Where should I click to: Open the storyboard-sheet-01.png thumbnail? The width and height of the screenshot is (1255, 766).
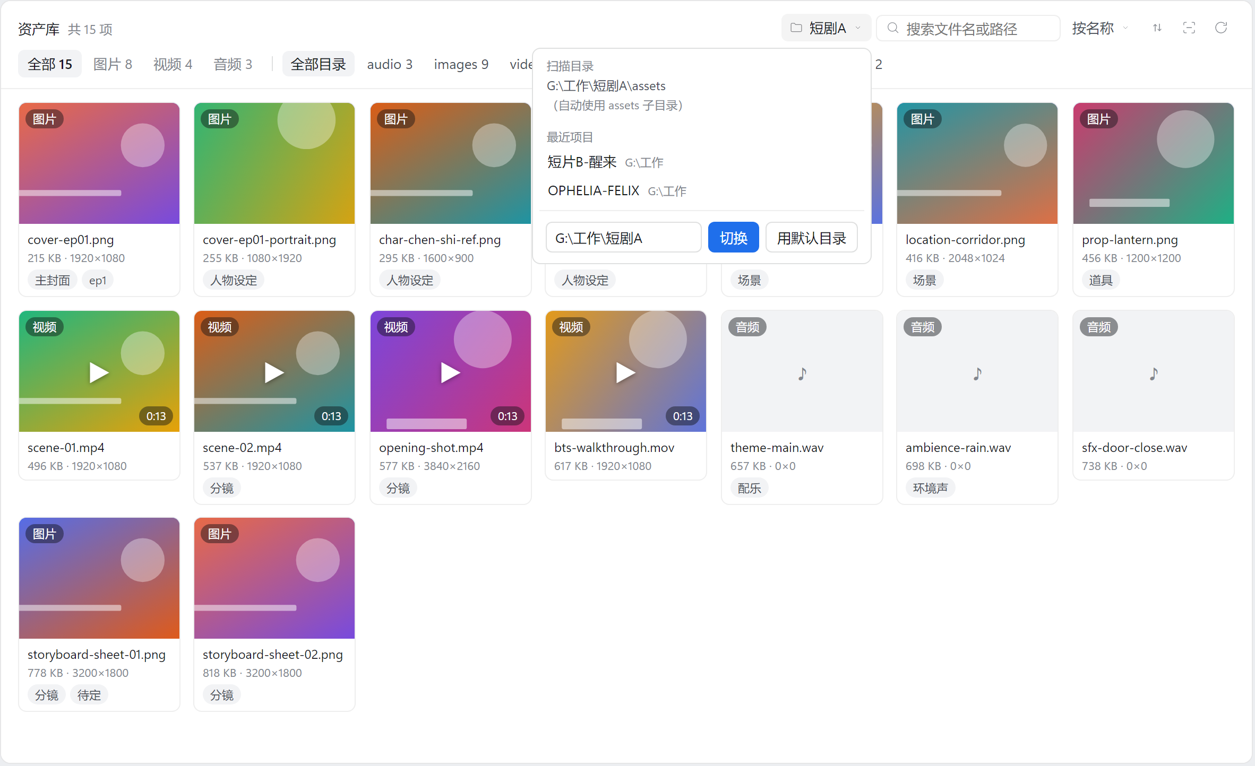point(99,578)
